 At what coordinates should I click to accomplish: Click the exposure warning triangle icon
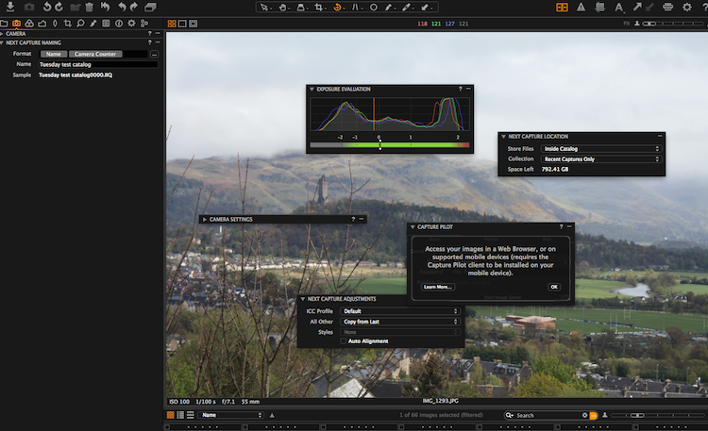tap(581, 7)
